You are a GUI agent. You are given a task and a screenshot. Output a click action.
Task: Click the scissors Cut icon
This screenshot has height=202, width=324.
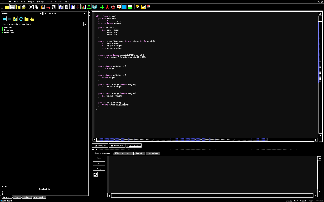pos(31,7)
